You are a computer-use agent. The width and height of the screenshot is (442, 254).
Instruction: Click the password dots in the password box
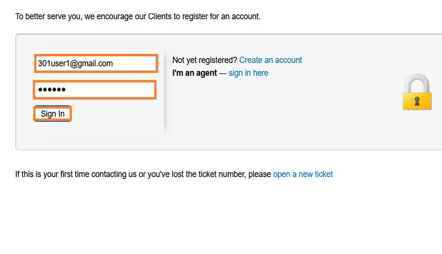coord(52,90)
